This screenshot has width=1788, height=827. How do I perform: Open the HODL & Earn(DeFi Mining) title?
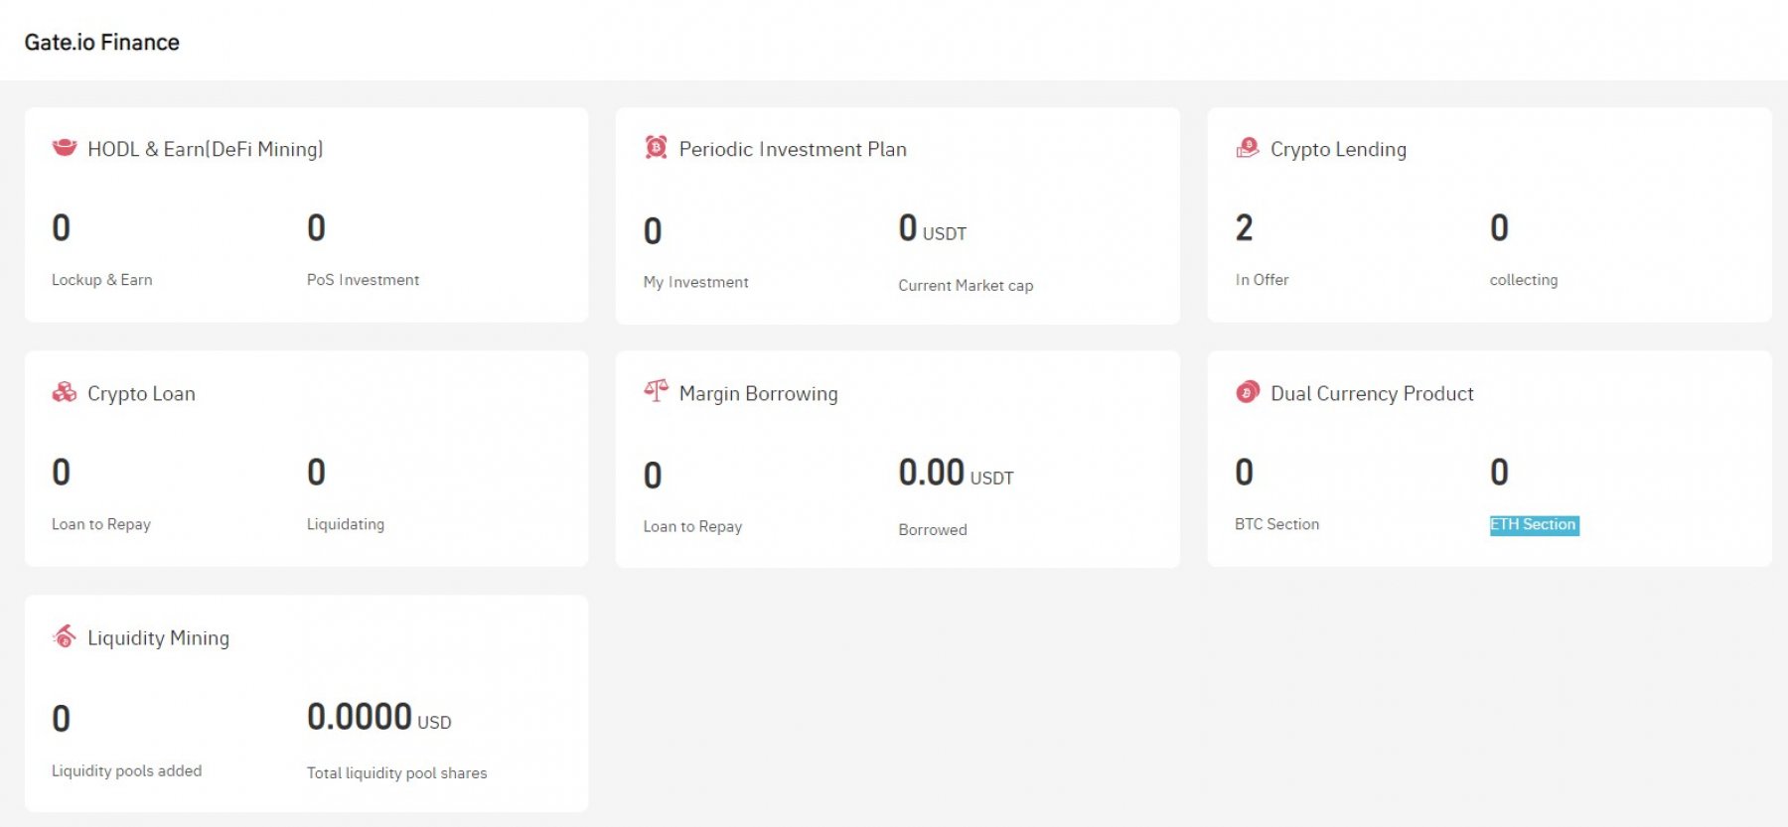[x=205, y=149]
